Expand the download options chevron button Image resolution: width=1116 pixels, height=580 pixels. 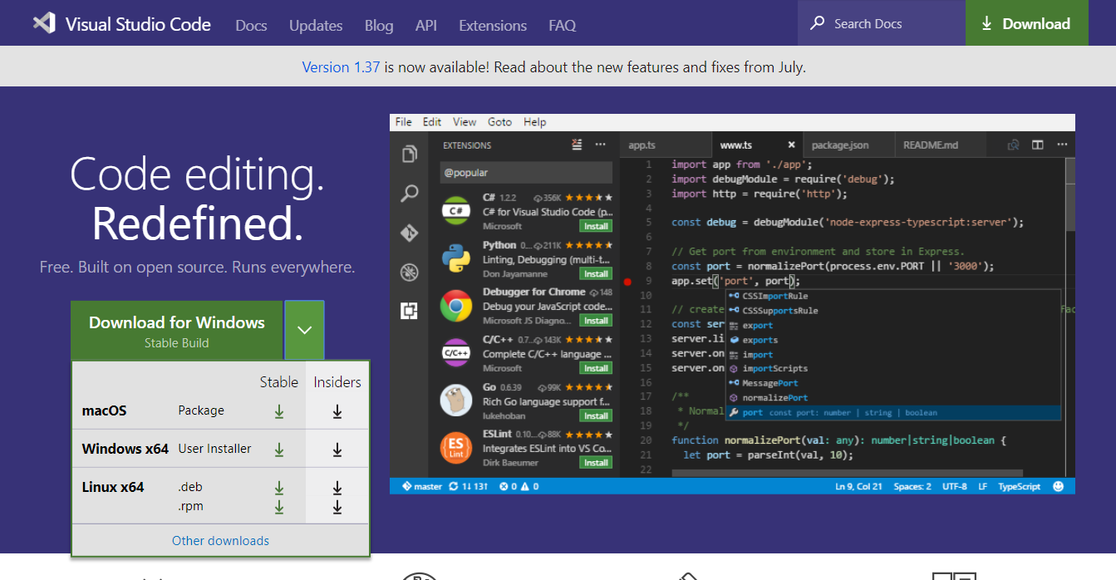tap(304, 330)
